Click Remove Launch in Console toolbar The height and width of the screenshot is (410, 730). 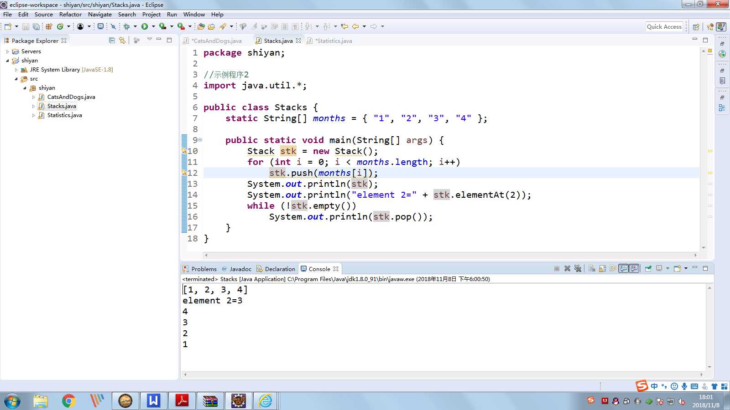567,268
